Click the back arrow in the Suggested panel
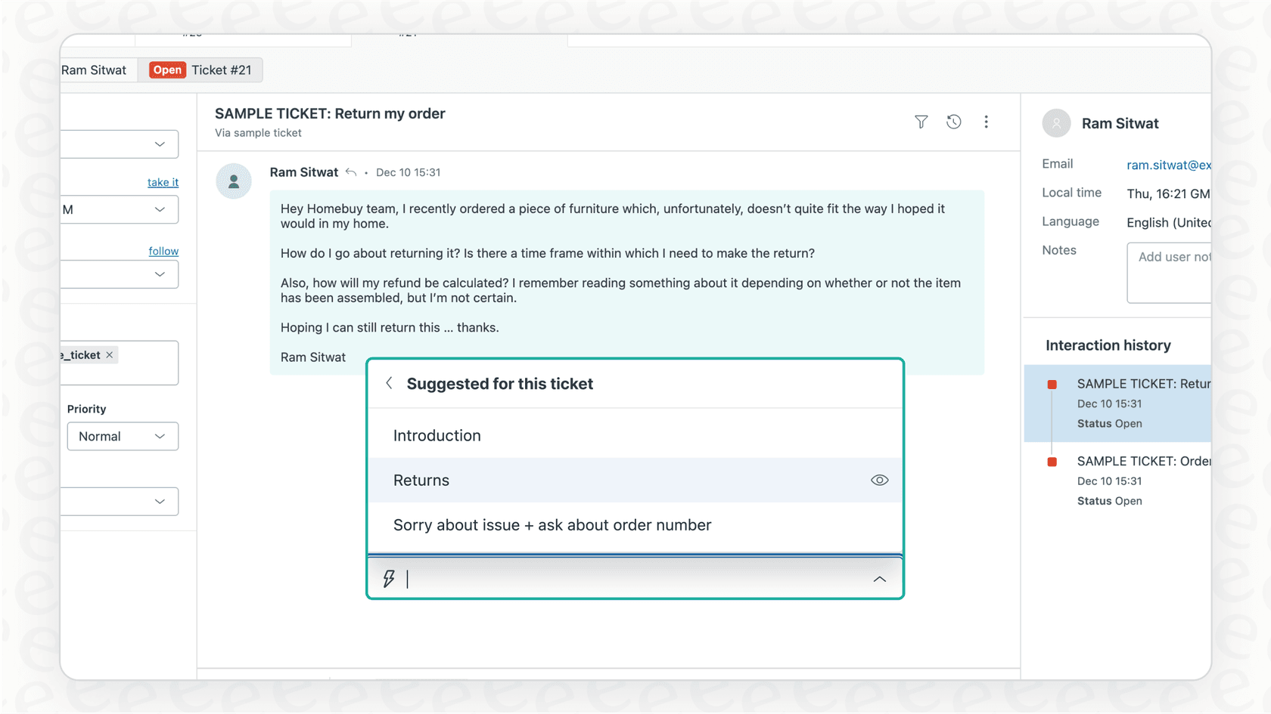This screenshot has width=1271, height=714. click(x=389, y=383)
